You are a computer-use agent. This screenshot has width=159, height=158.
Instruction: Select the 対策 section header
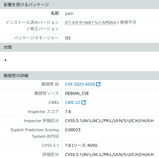[x=79, y=47]
